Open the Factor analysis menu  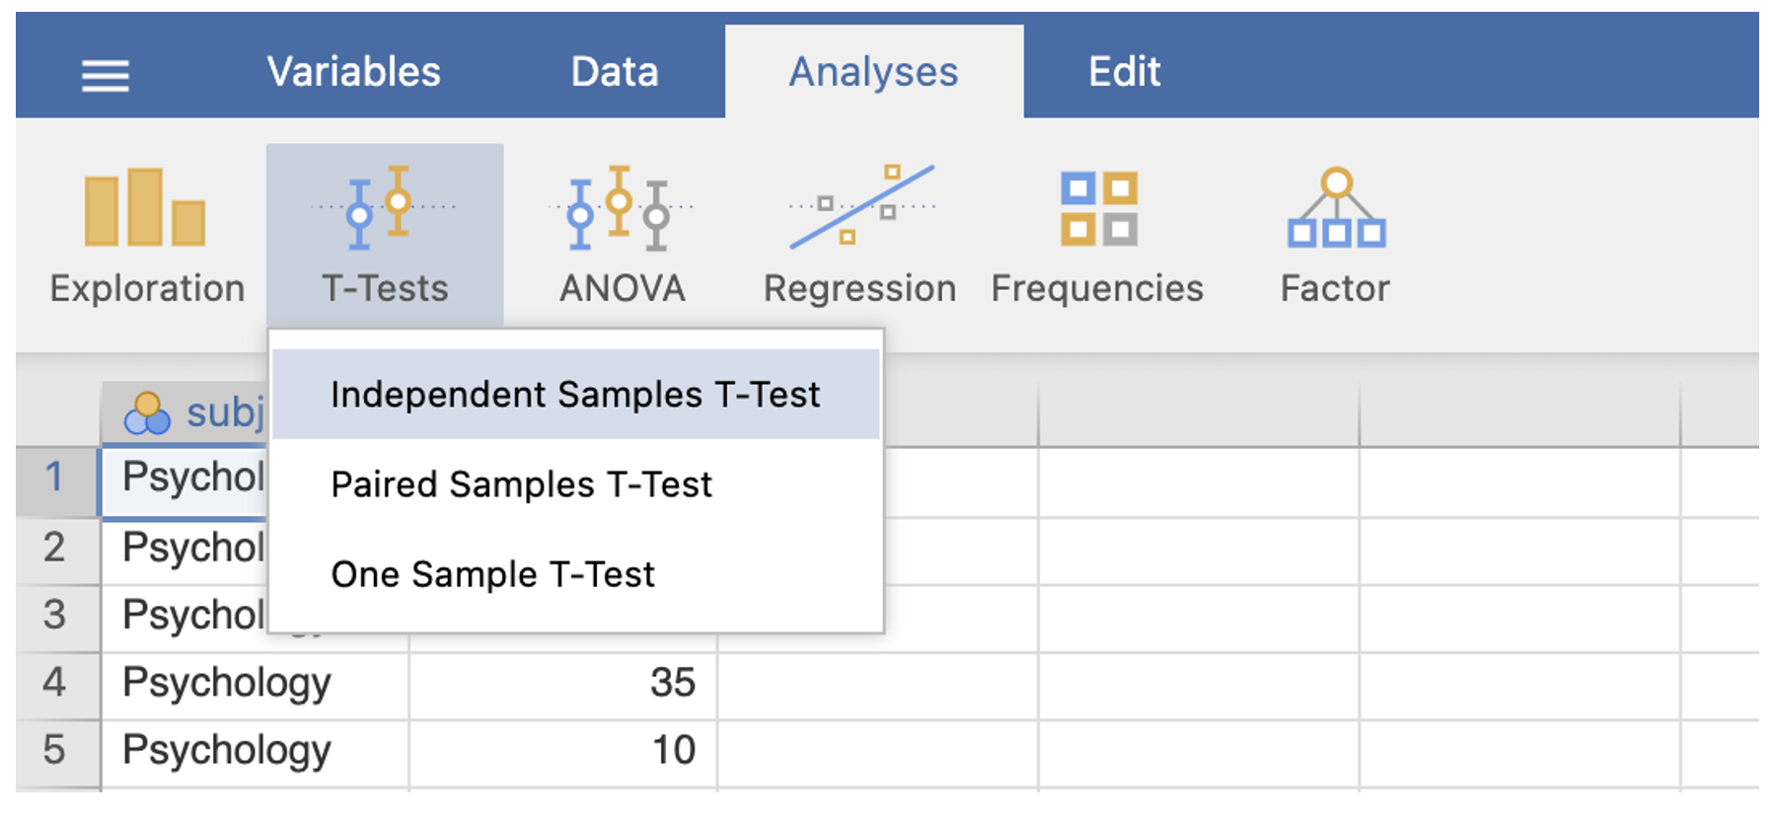tap(1334, 234)
